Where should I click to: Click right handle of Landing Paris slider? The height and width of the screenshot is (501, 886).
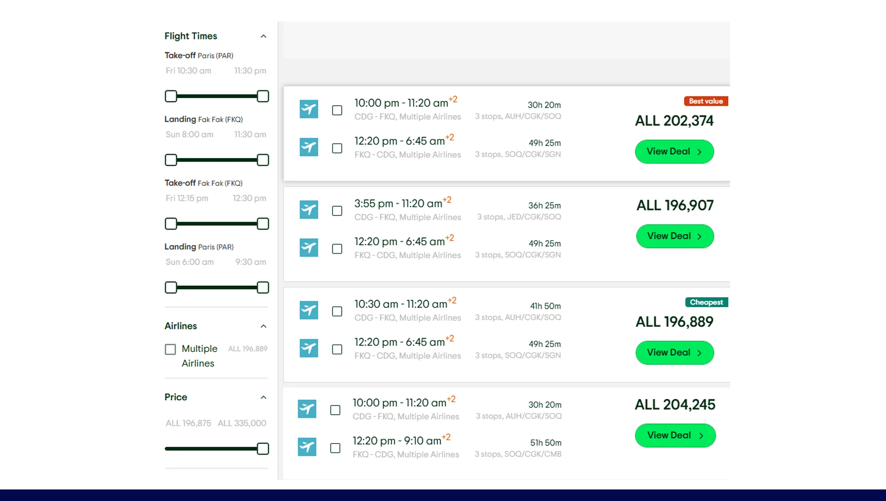click(x=263, y=287)
